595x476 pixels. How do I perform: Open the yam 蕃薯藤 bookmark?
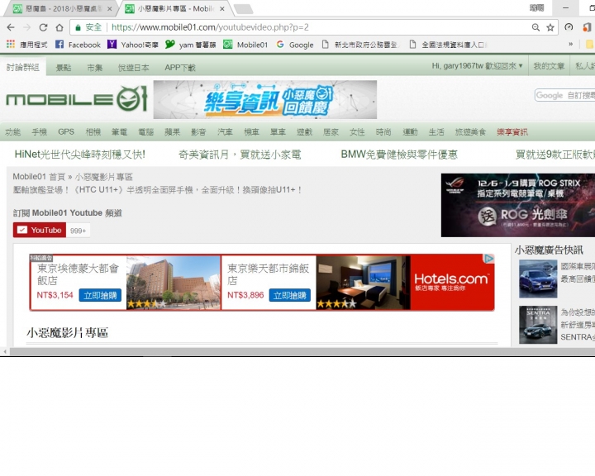pos(191,45)
